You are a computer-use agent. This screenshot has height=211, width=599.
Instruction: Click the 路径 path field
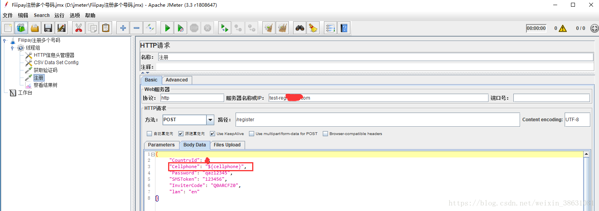(377, 120)
